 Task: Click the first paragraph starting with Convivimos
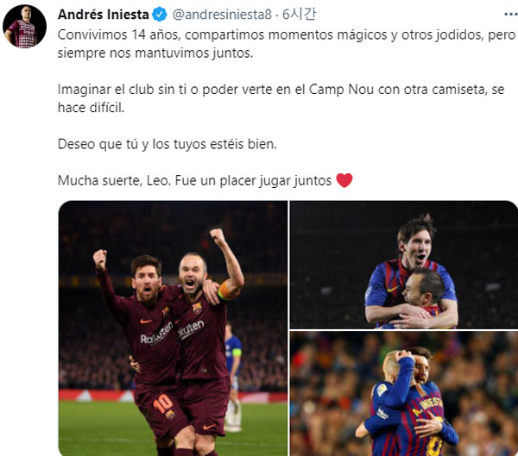click(x=287, y=44)
